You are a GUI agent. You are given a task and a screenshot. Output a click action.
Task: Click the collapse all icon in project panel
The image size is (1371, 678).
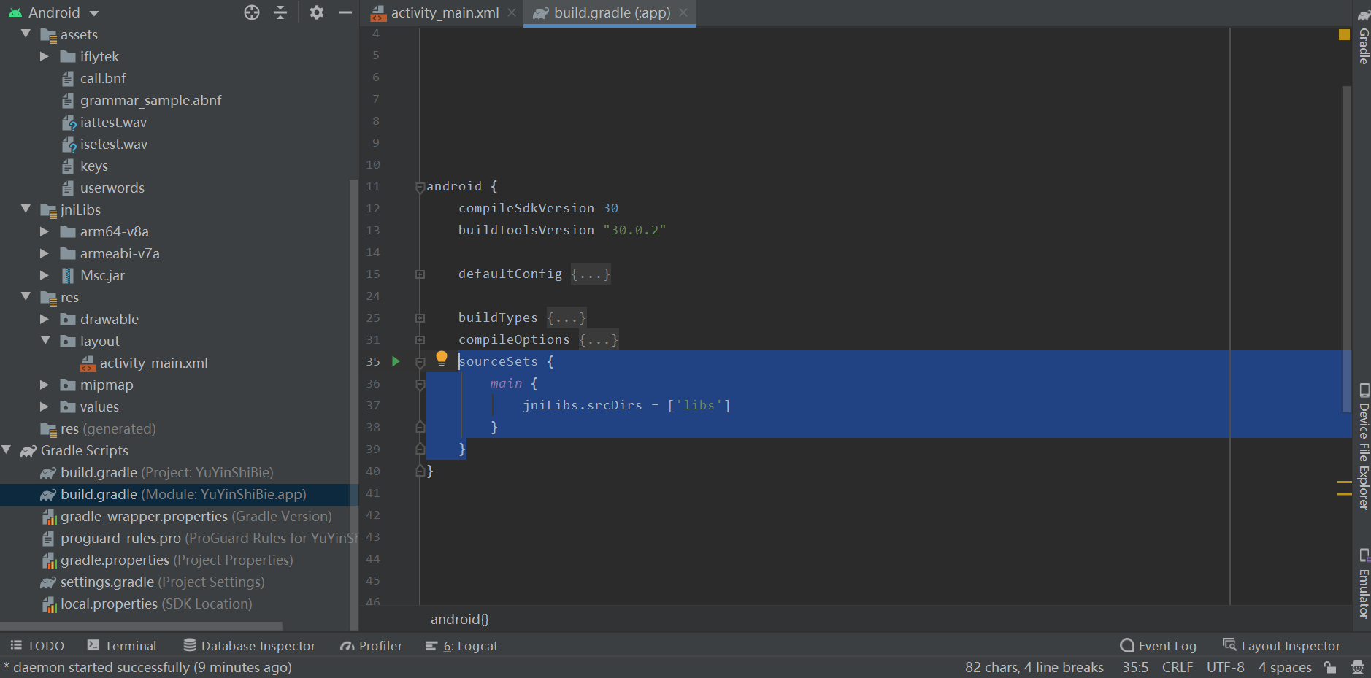pos(280,12)
